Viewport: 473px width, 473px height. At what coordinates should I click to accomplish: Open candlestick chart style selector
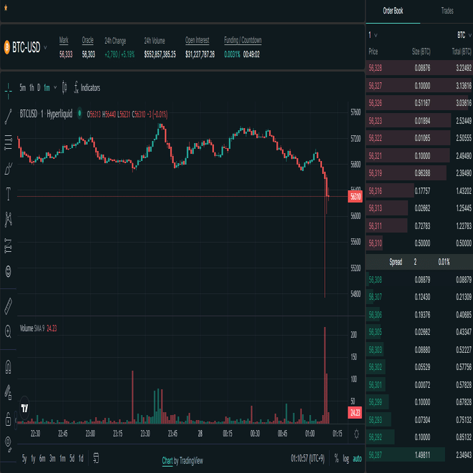tap(64, 88)
